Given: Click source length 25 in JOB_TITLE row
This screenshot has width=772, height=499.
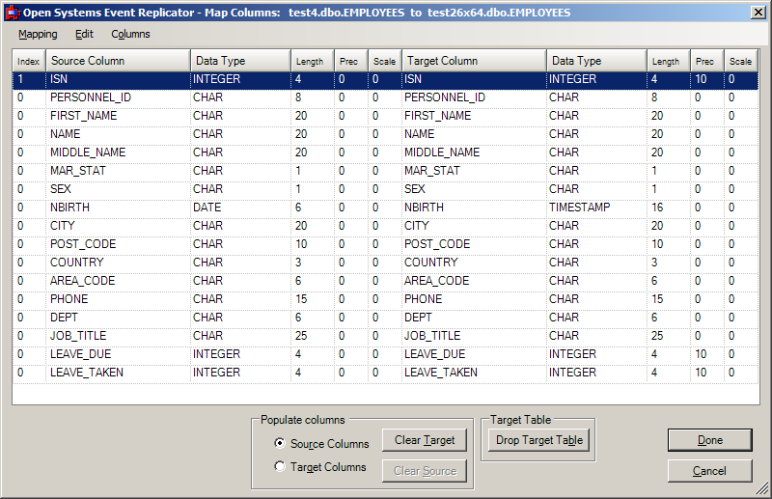Looking at the screenshot, I should tap(301, 336).
